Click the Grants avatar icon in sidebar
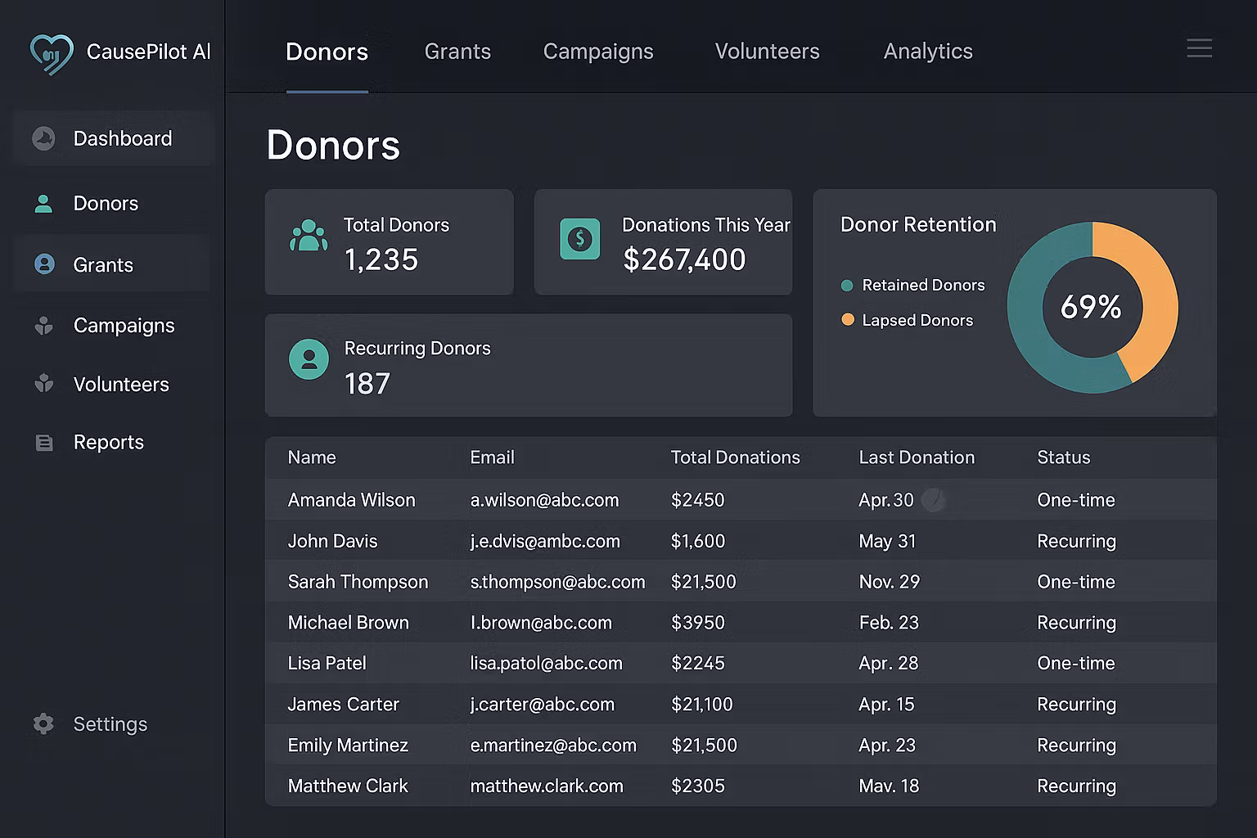The height and width of the screenshot is (838, 1257). [x=44, y=264]
